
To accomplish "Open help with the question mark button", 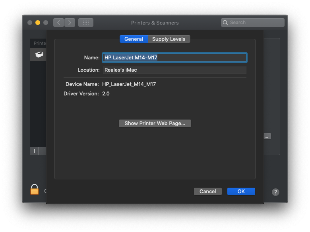I will click(x=275, y=192).
